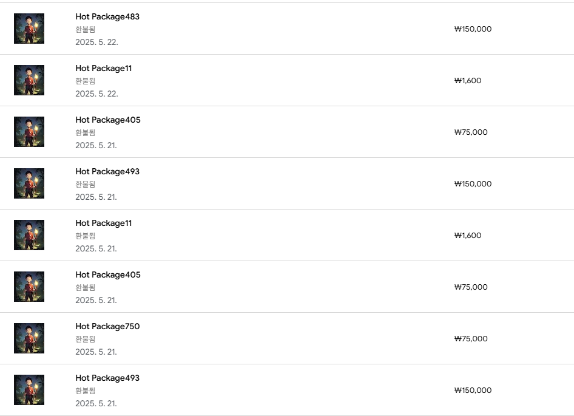Select the last Hot Package493 title
This screenshot has height=416, width=574.
[107, 378]
